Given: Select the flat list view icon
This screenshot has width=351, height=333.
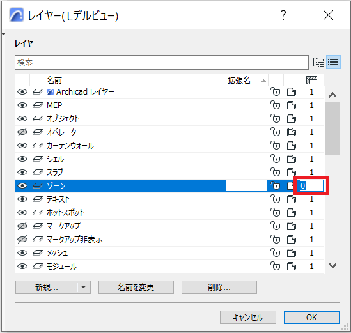Looking at the screenshot, I should (x=333, y=62).
